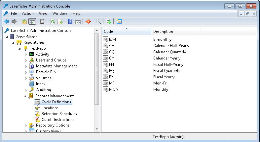Expand the Auditing node arrow

coord(26,90)
